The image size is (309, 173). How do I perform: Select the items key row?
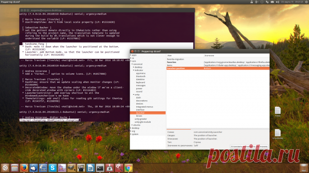tap(218, 65)
